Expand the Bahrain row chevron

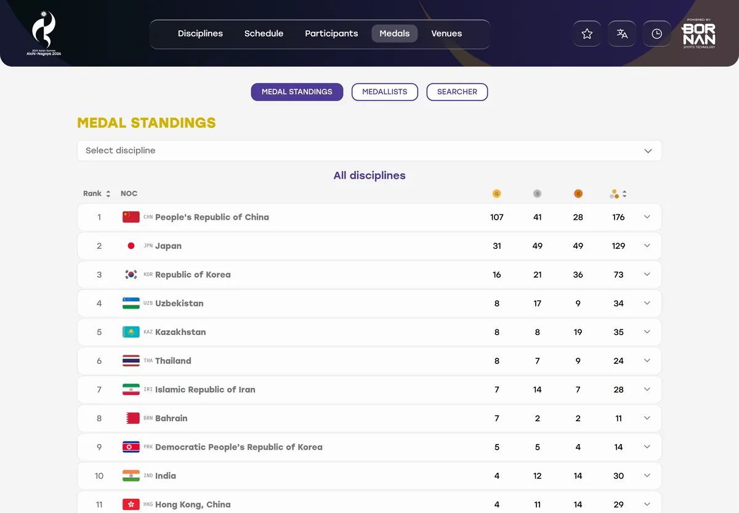(647, 418)
